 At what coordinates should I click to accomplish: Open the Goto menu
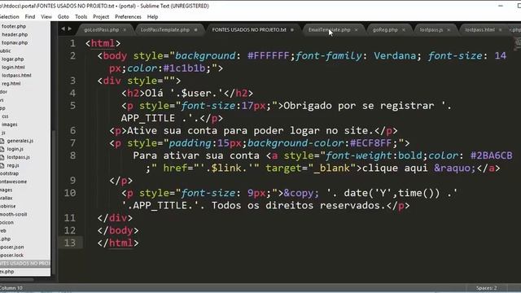[x=63, y=16]
